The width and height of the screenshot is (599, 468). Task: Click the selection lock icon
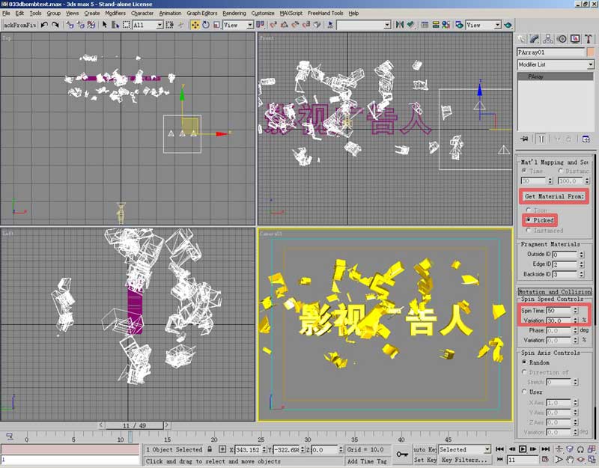[x=210, y=450]
